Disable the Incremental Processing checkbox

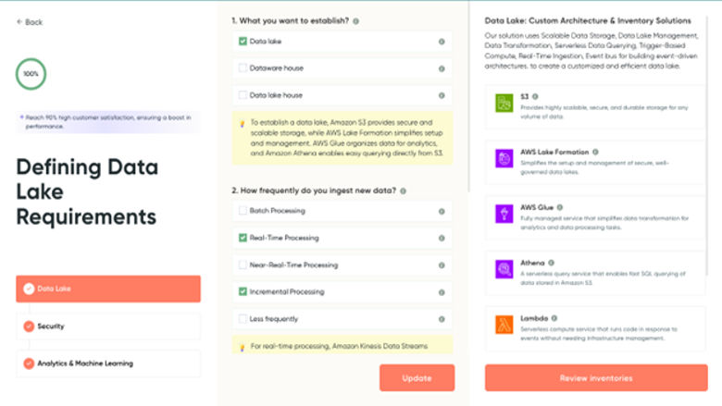click(243, 291)
